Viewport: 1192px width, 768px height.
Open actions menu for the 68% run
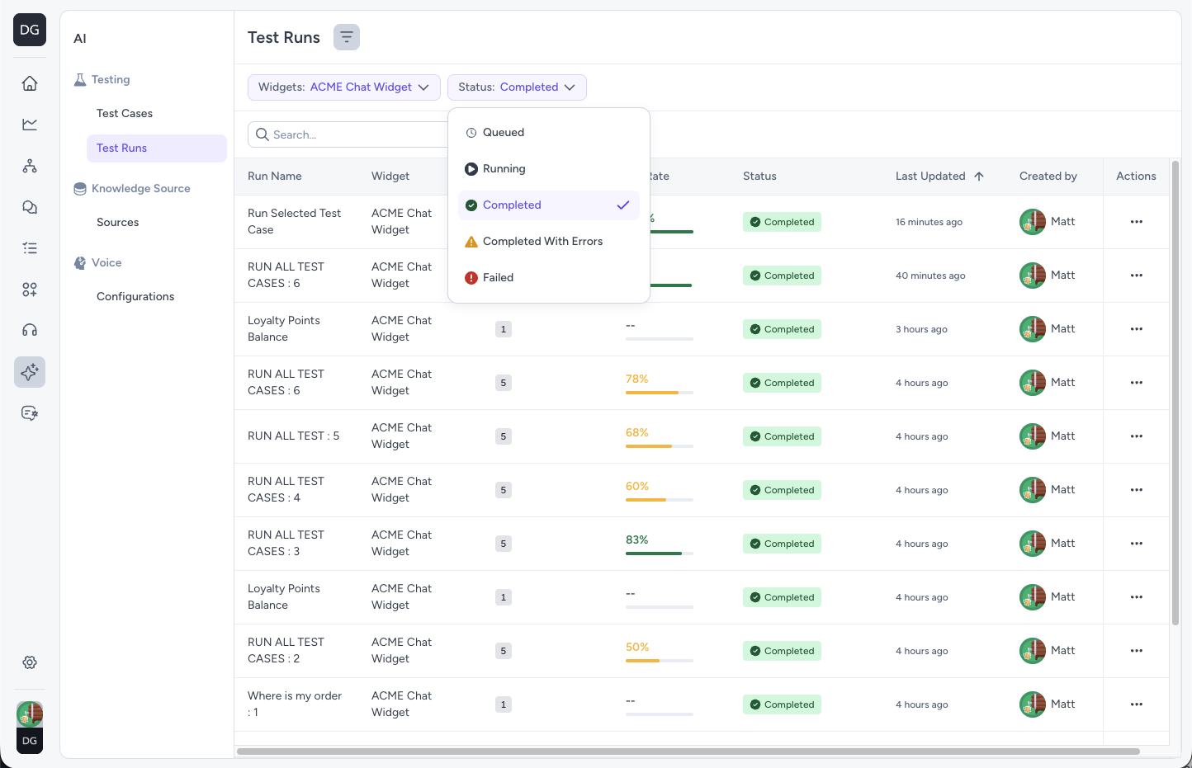pyautogui.click(x=1137, y=436)
